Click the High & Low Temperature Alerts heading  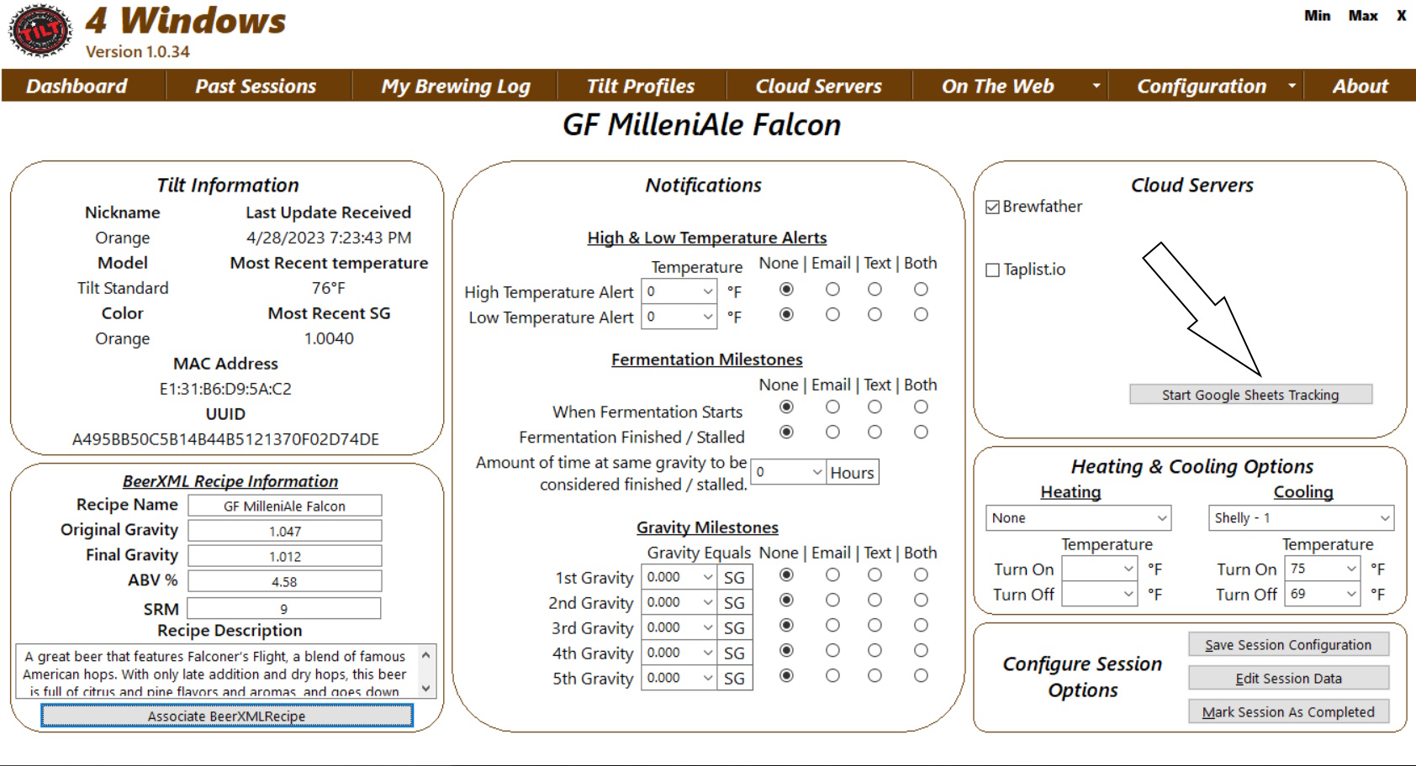(707, 238)
